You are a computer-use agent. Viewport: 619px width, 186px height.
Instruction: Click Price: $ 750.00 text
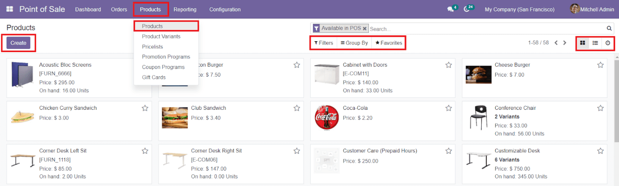click(x=512, y=169)
